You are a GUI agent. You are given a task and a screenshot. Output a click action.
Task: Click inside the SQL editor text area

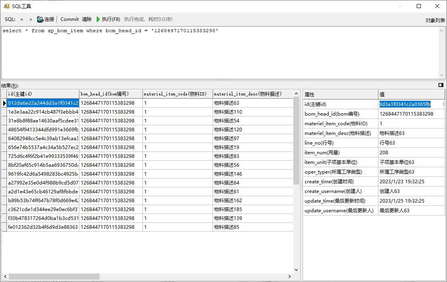pyautogui.click(x=220, y=53)
